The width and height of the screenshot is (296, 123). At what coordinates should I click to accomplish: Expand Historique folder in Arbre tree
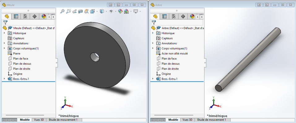(153, 33)
